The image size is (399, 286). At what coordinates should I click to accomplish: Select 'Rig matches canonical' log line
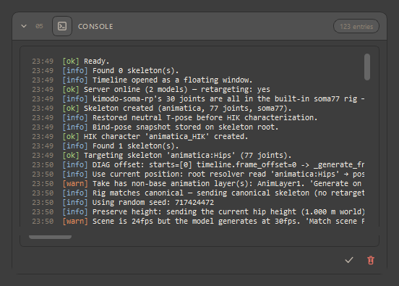pos(198,193)
